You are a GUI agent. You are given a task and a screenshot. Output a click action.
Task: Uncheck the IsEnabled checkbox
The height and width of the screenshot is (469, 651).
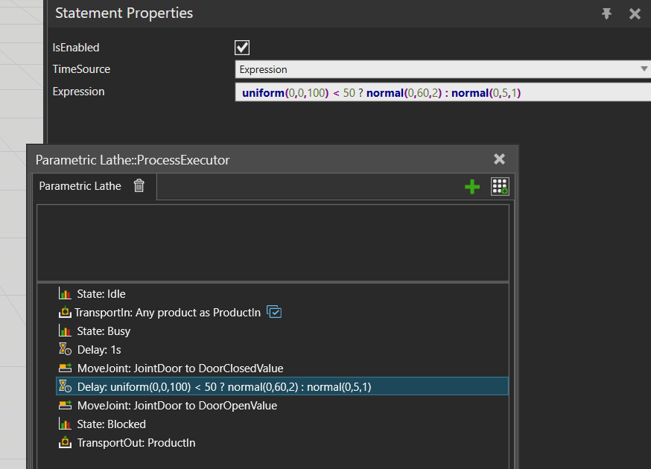click(x=242, y=48)
